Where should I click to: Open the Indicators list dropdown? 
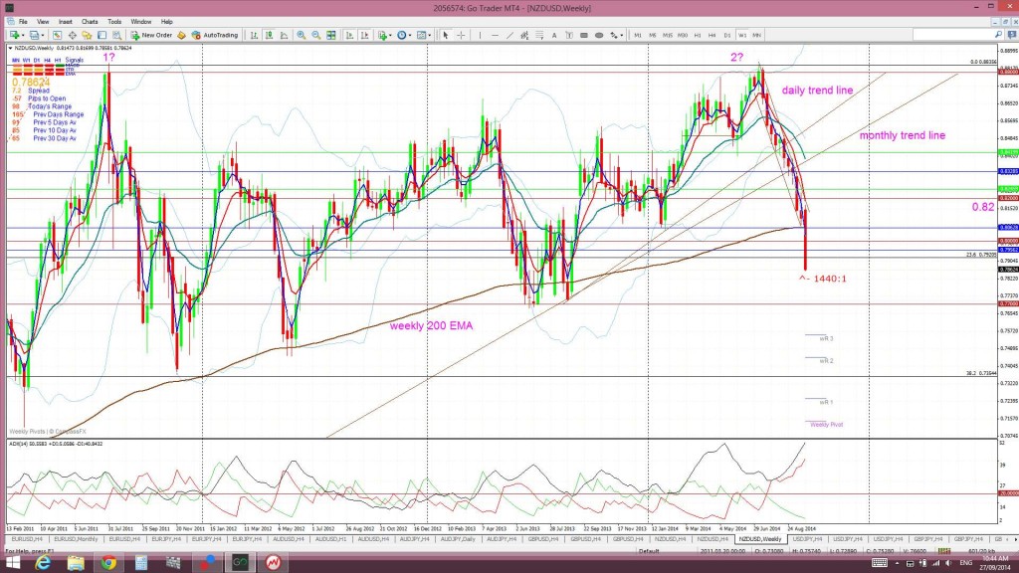pyautogui.click(x=384, y=35)
